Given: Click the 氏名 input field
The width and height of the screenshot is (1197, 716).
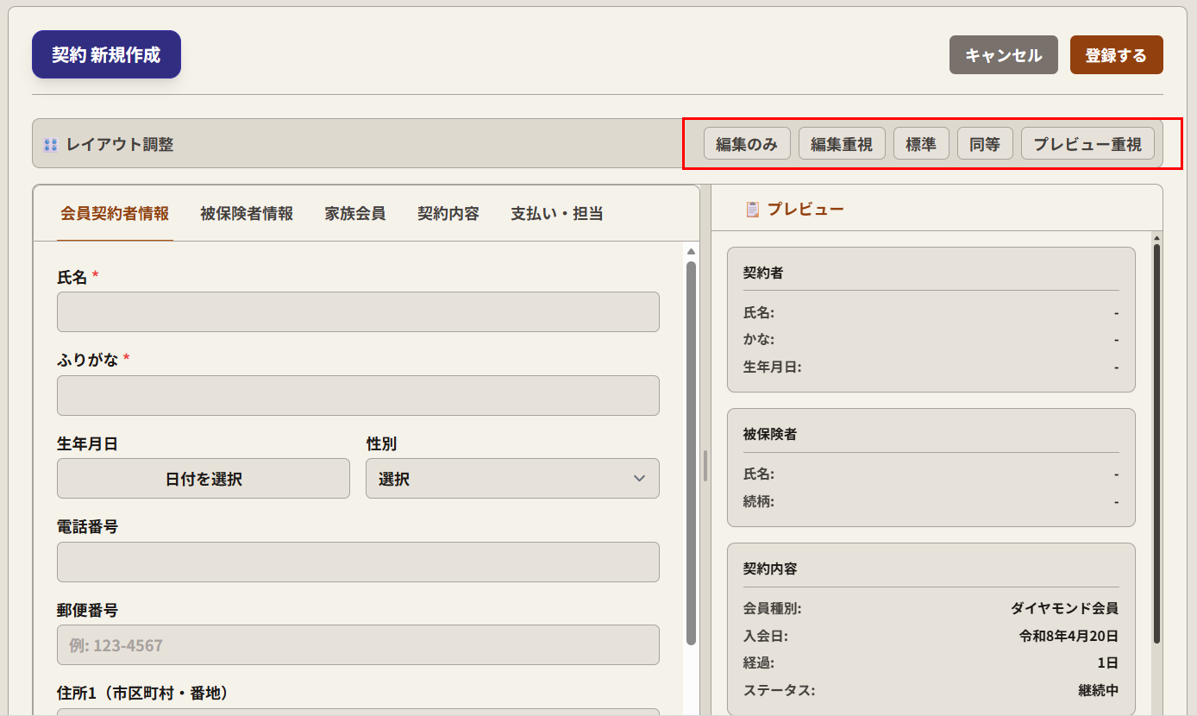Looking at the screenshot, I should pyautogui.click(x=358, y=312).
